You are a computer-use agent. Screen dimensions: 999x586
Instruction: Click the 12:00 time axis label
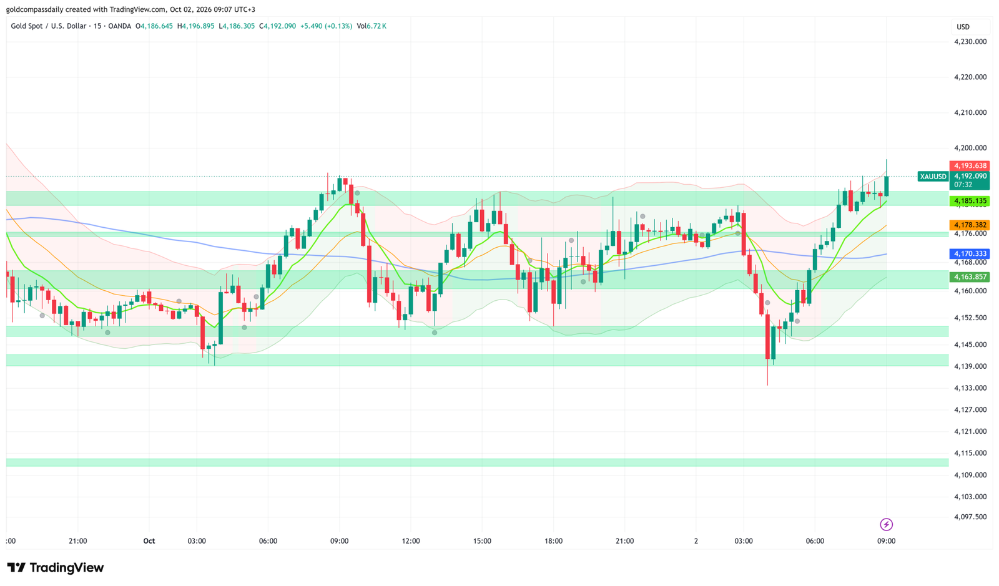[411, 541]
